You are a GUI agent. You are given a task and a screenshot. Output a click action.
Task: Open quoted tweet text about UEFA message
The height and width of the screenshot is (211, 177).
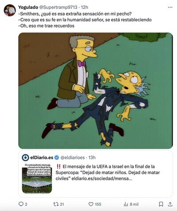pyautogui.click(x=108, y=172)
